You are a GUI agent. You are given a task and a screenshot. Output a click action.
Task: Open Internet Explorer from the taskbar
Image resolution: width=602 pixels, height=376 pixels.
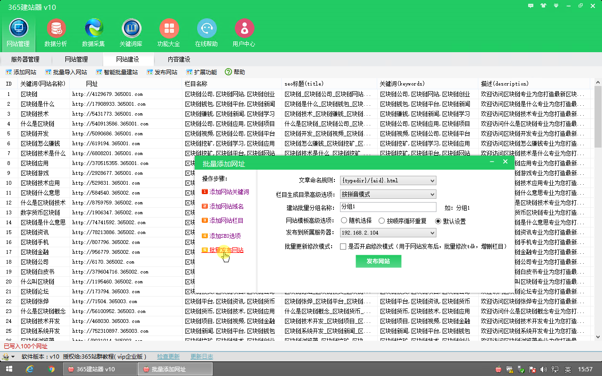tap(30, 369)
